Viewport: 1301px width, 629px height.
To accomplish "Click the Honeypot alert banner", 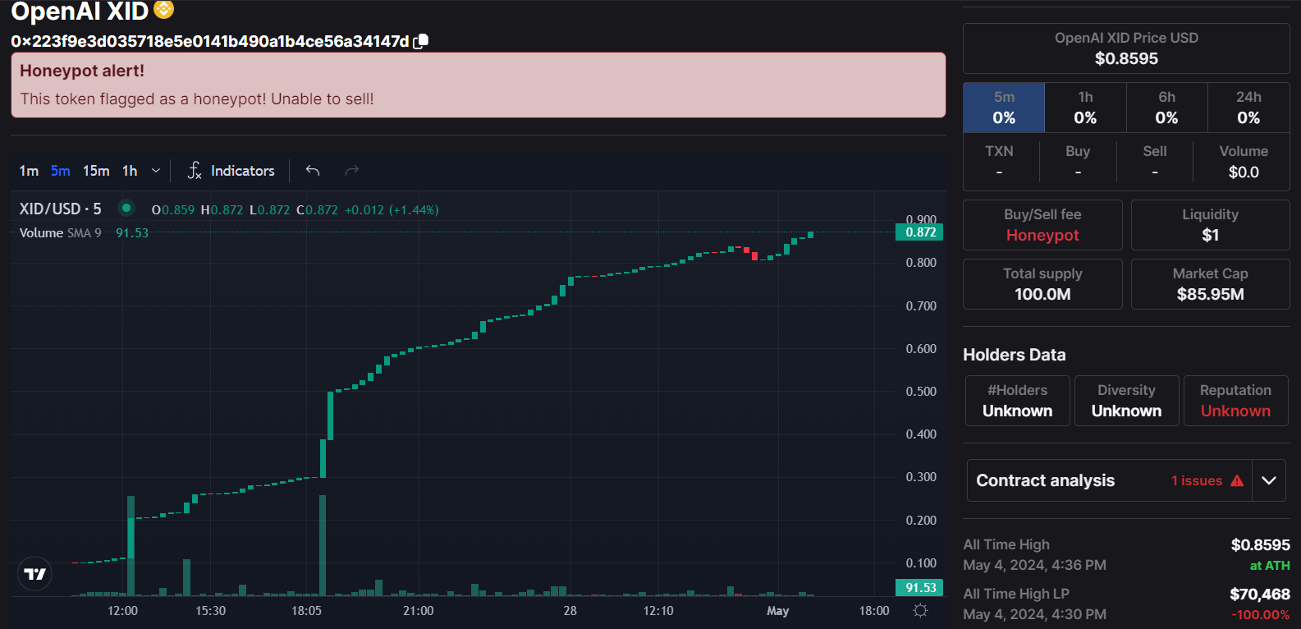I will click(479, 85).
